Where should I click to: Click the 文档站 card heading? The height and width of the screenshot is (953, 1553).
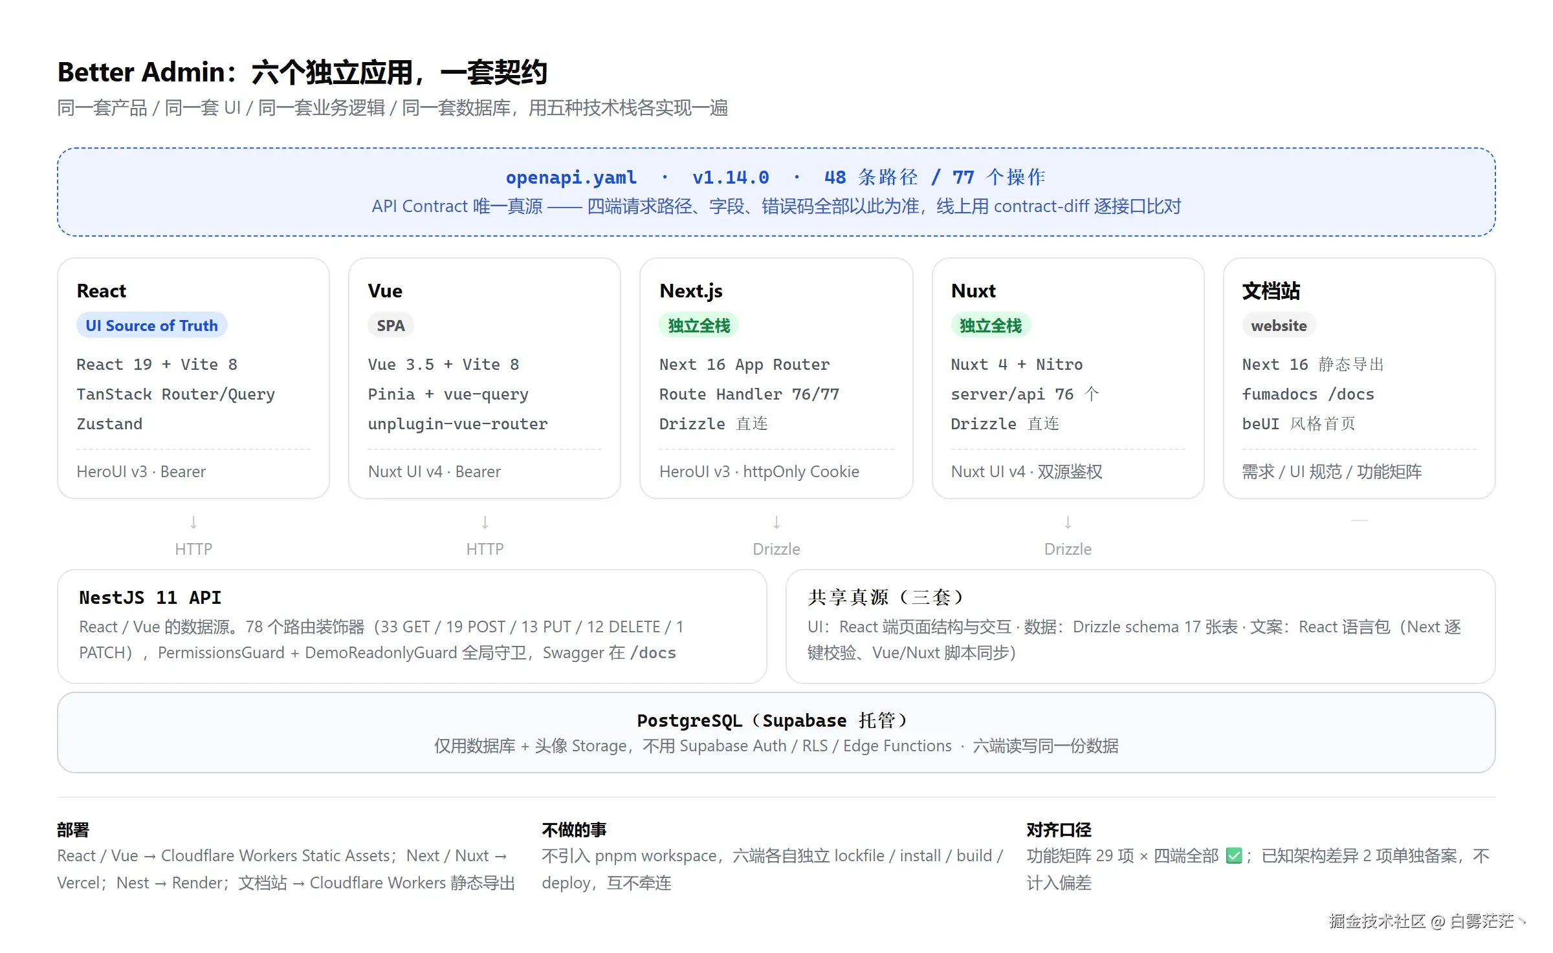[x=1271, y=291]
